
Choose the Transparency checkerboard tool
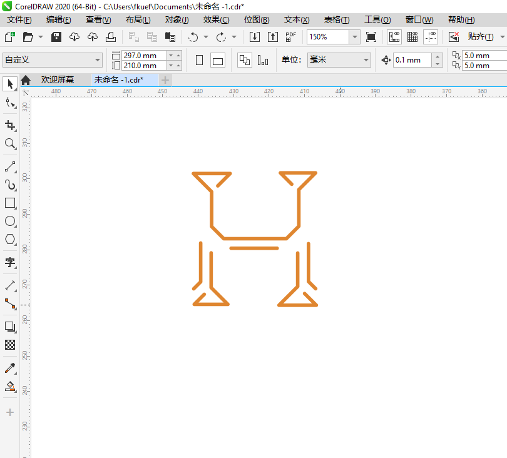10,345
